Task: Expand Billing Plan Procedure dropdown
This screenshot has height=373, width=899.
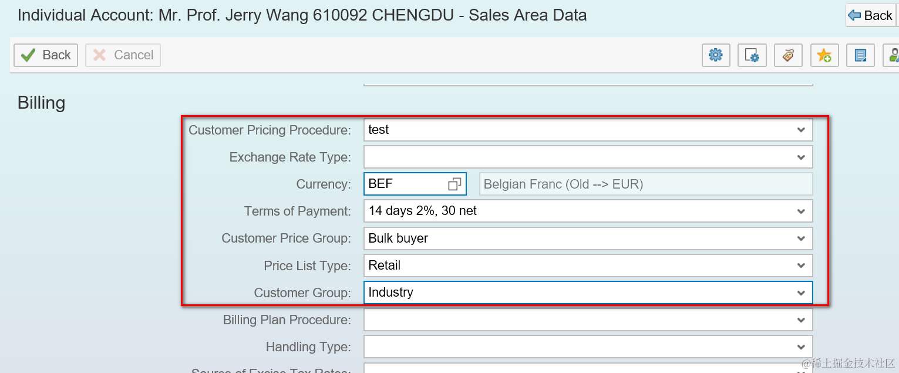Action: [x=801, y=320]
